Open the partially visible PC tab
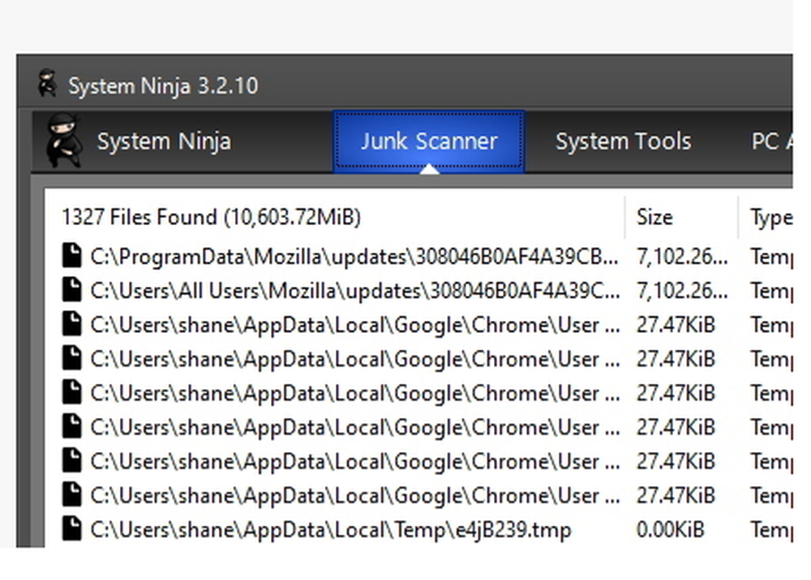Screen dimensions: 811x580 (769, 142)
